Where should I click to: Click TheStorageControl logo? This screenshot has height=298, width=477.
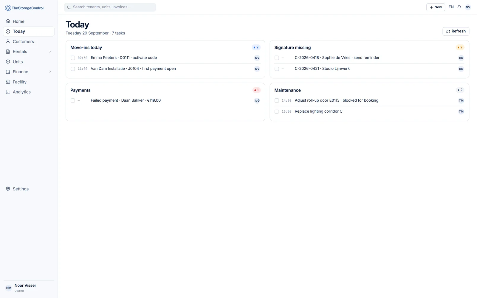tap(24, 8)
